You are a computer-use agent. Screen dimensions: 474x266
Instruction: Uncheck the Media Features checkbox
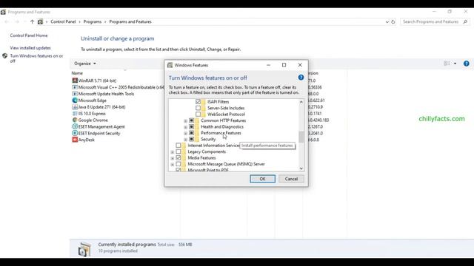(178, 157)
